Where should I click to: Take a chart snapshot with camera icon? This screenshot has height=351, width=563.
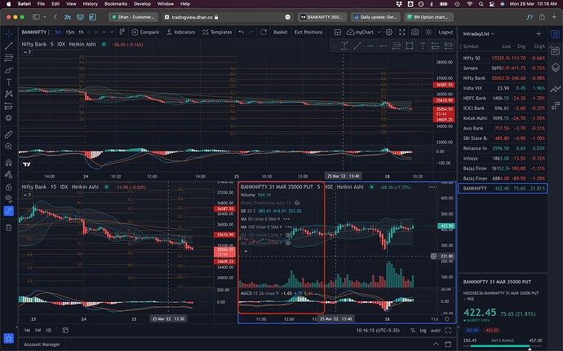[415, 33]
